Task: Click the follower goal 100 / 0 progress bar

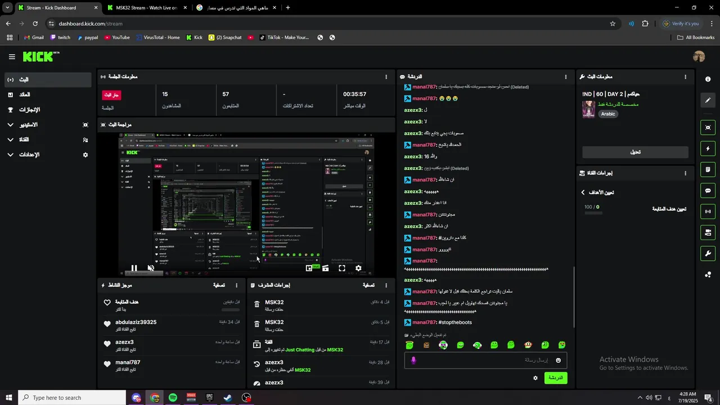Action: pyautogui.click(x=593, y=213)
